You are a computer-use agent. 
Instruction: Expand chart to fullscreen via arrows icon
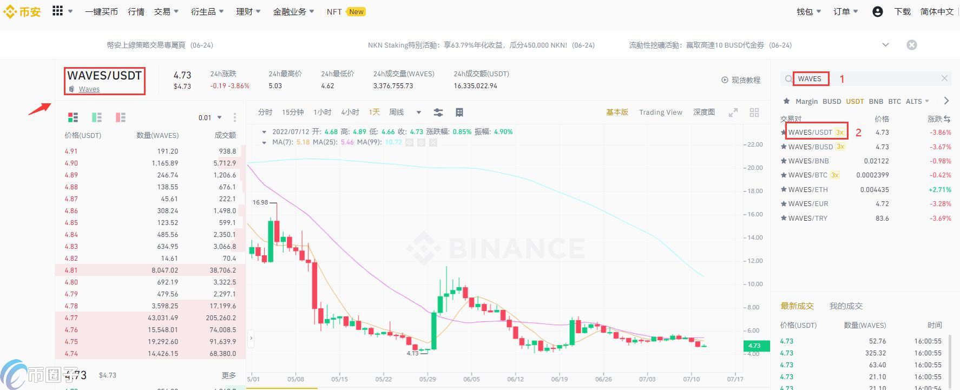point(733,113)
